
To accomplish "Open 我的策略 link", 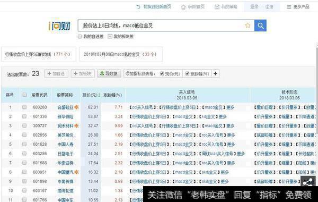I will [x=226, y=7].
